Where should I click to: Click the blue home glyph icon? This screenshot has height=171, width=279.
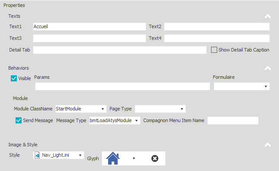point(113,158)
